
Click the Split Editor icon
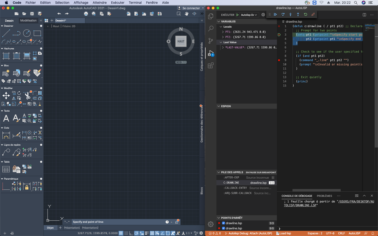click(x=364, y=15)
